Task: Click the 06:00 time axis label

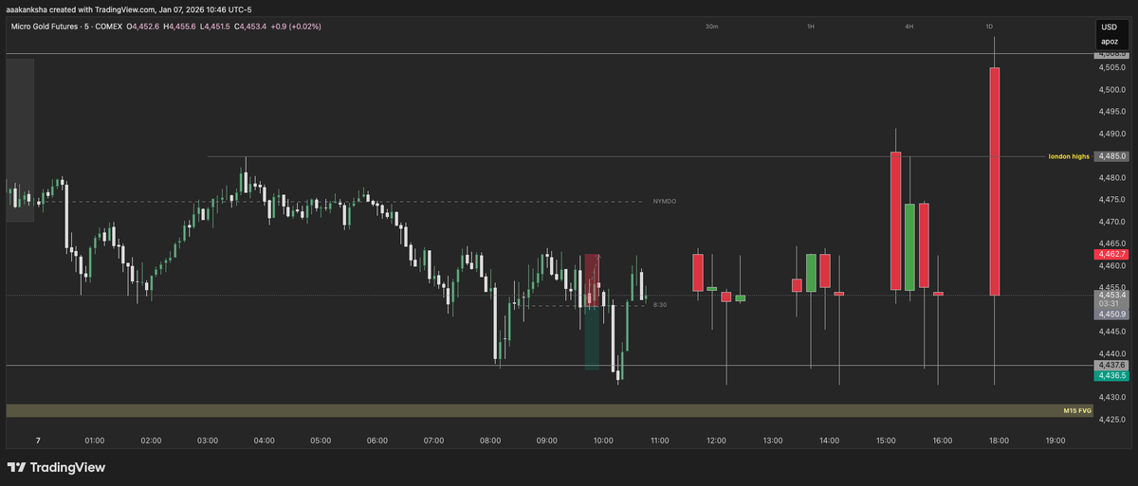Action: (376, 441)
